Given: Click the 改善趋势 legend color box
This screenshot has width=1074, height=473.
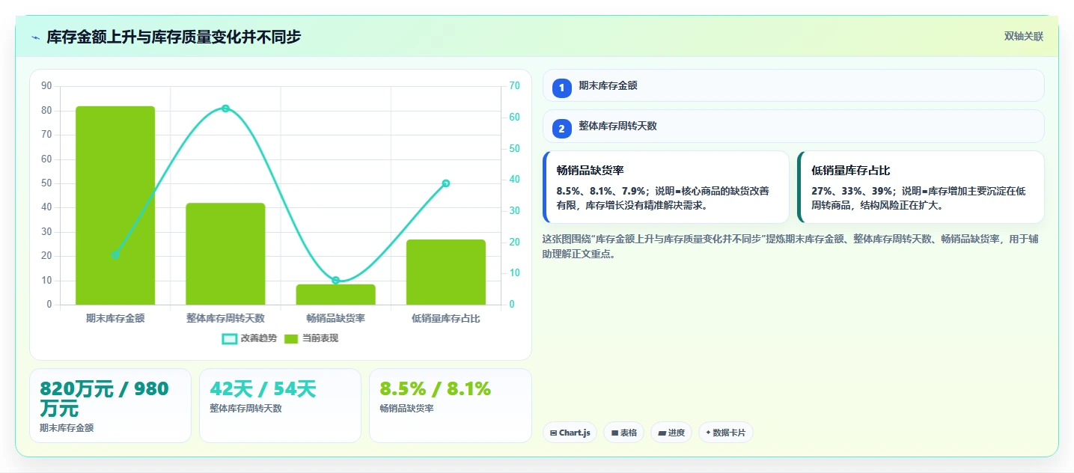Looking at the screenshot, I should pyautogui.click(x=229, y=339).
